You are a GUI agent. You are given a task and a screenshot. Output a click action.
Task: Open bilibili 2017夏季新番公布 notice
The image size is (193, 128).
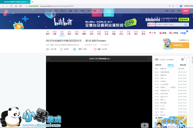tap(100, 59)
